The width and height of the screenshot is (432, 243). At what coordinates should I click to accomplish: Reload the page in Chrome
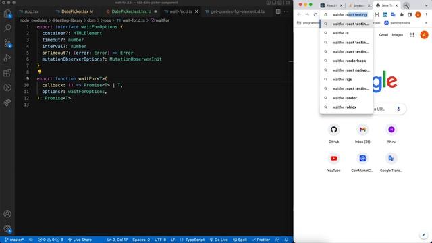315,15
